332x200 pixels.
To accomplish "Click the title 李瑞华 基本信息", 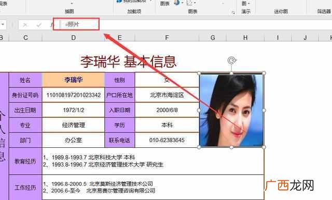I will [128, 61].
